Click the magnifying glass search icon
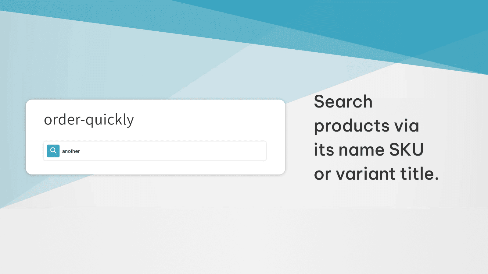The image size is (488, 274). [53, 151]
